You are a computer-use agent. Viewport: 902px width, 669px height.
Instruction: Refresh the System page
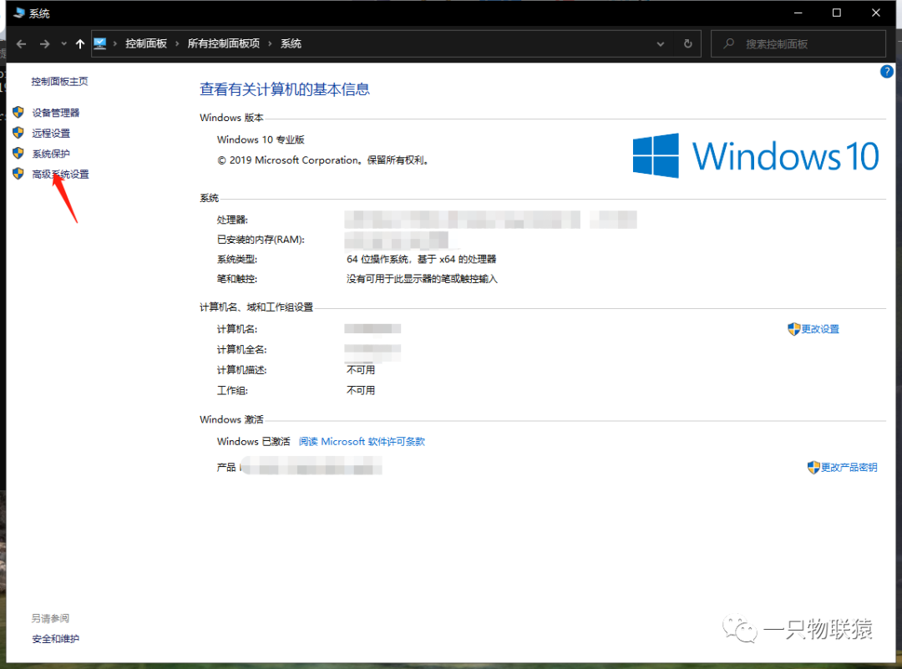pos(687,43)
